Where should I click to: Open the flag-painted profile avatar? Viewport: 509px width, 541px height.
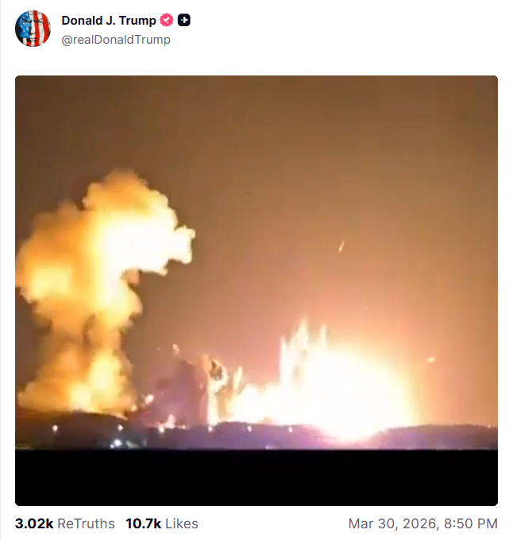[x=33, y=29]
